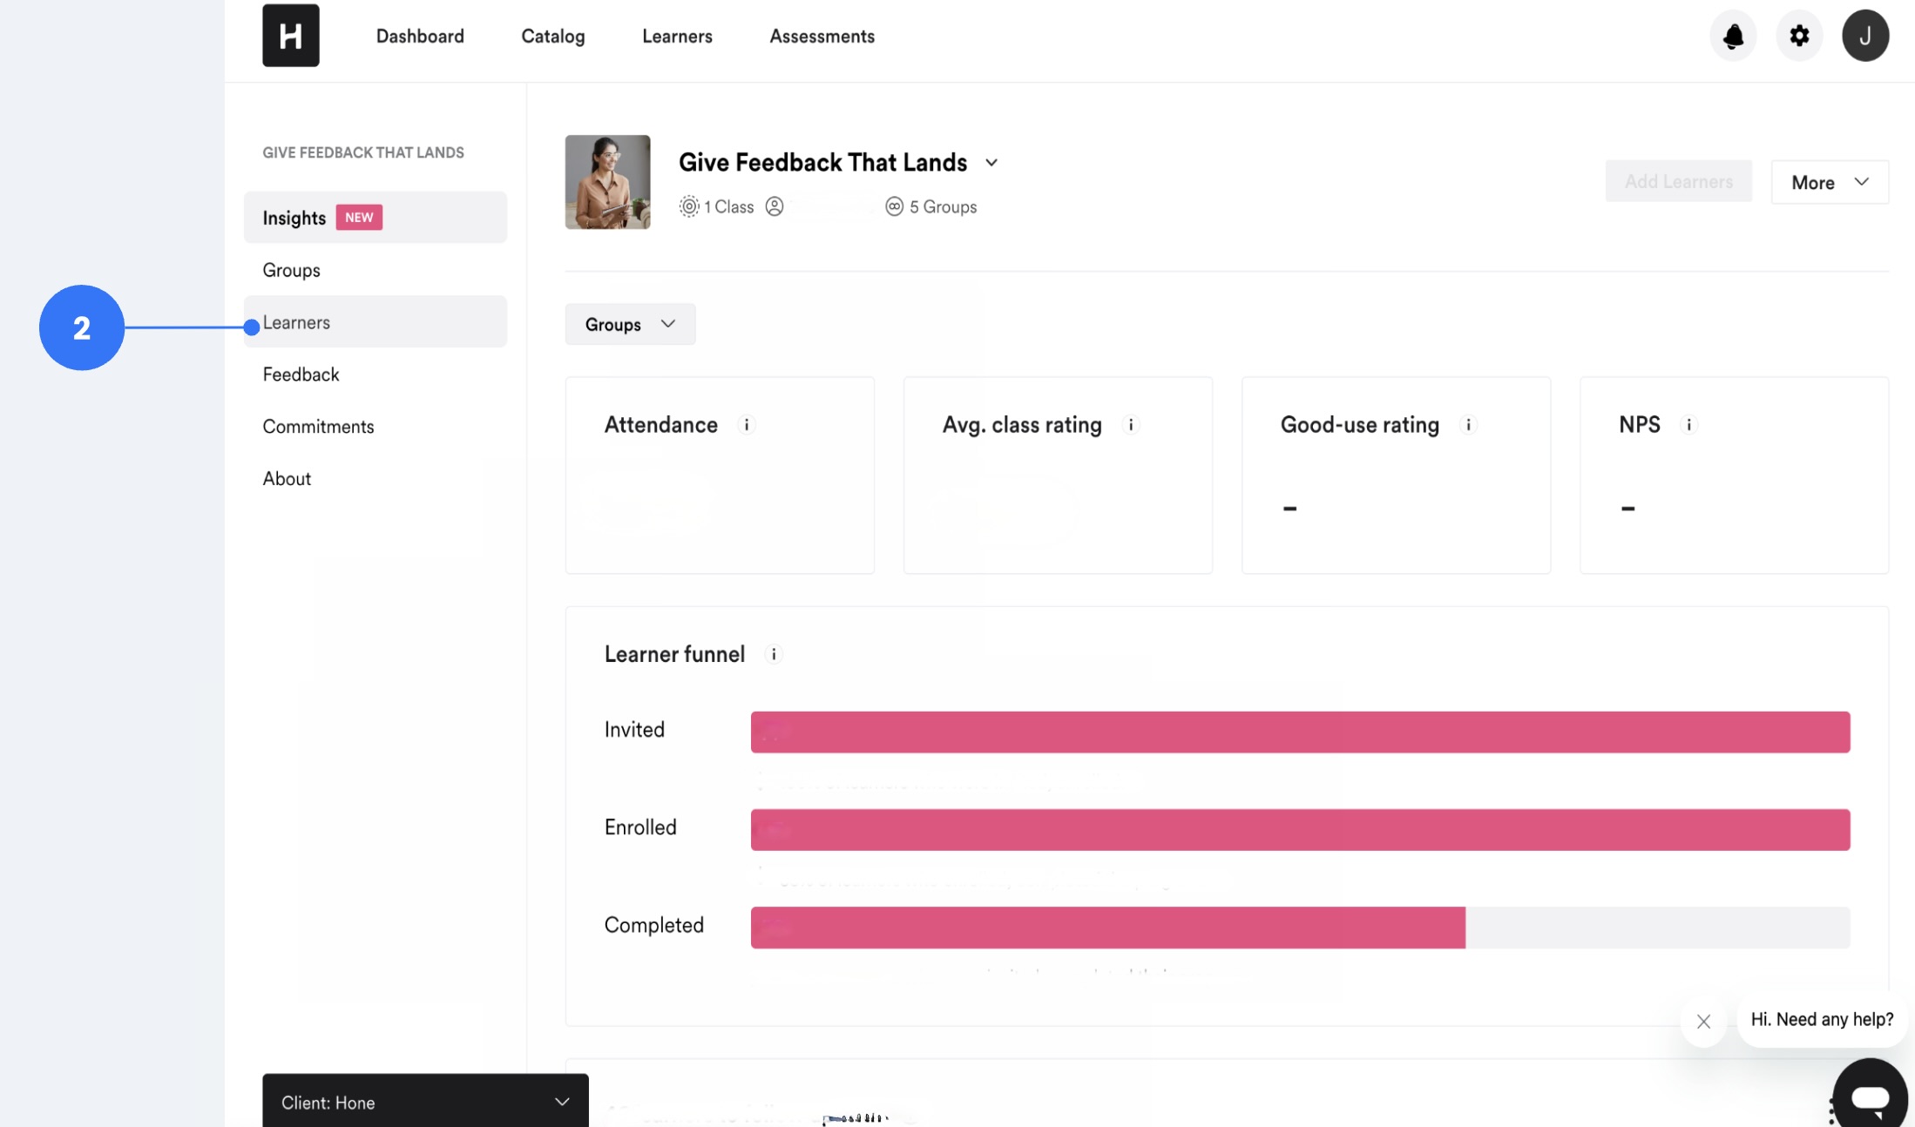1915x1127 pixels.
Task: Click the 1 Class target icon
Action: coord(688,206)
